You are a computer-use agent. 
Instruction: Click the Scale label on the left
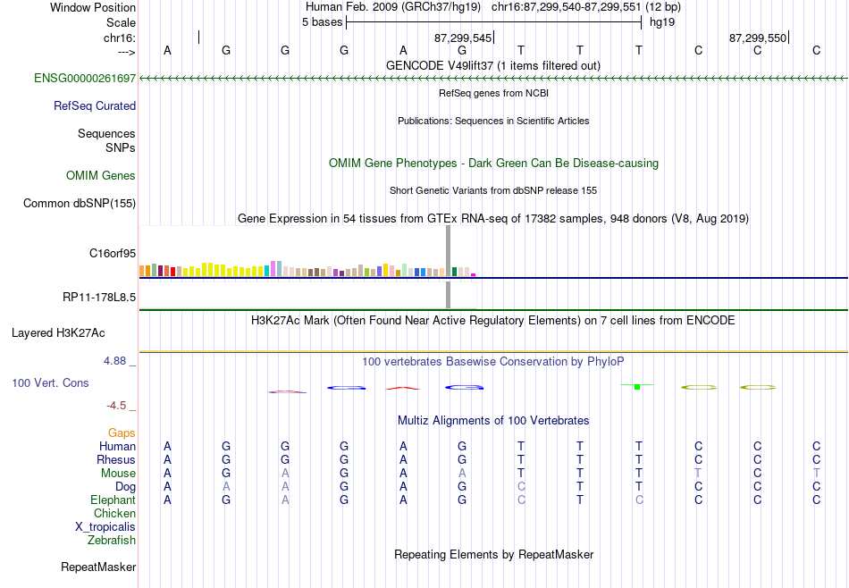tap(121, 22)
